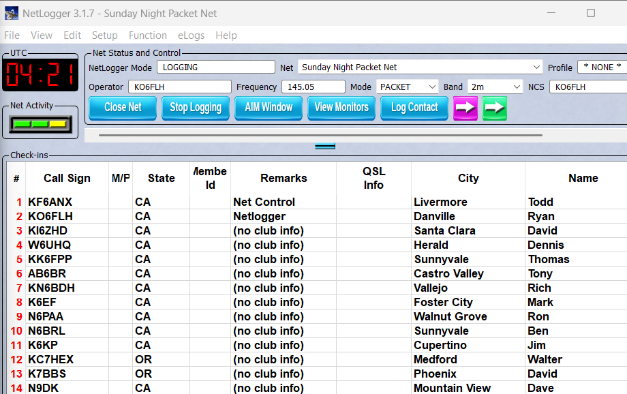Open the Setup menu
The height and width of the screenshot is (394, 627).
pyautogui.click(x=104, y=35)
